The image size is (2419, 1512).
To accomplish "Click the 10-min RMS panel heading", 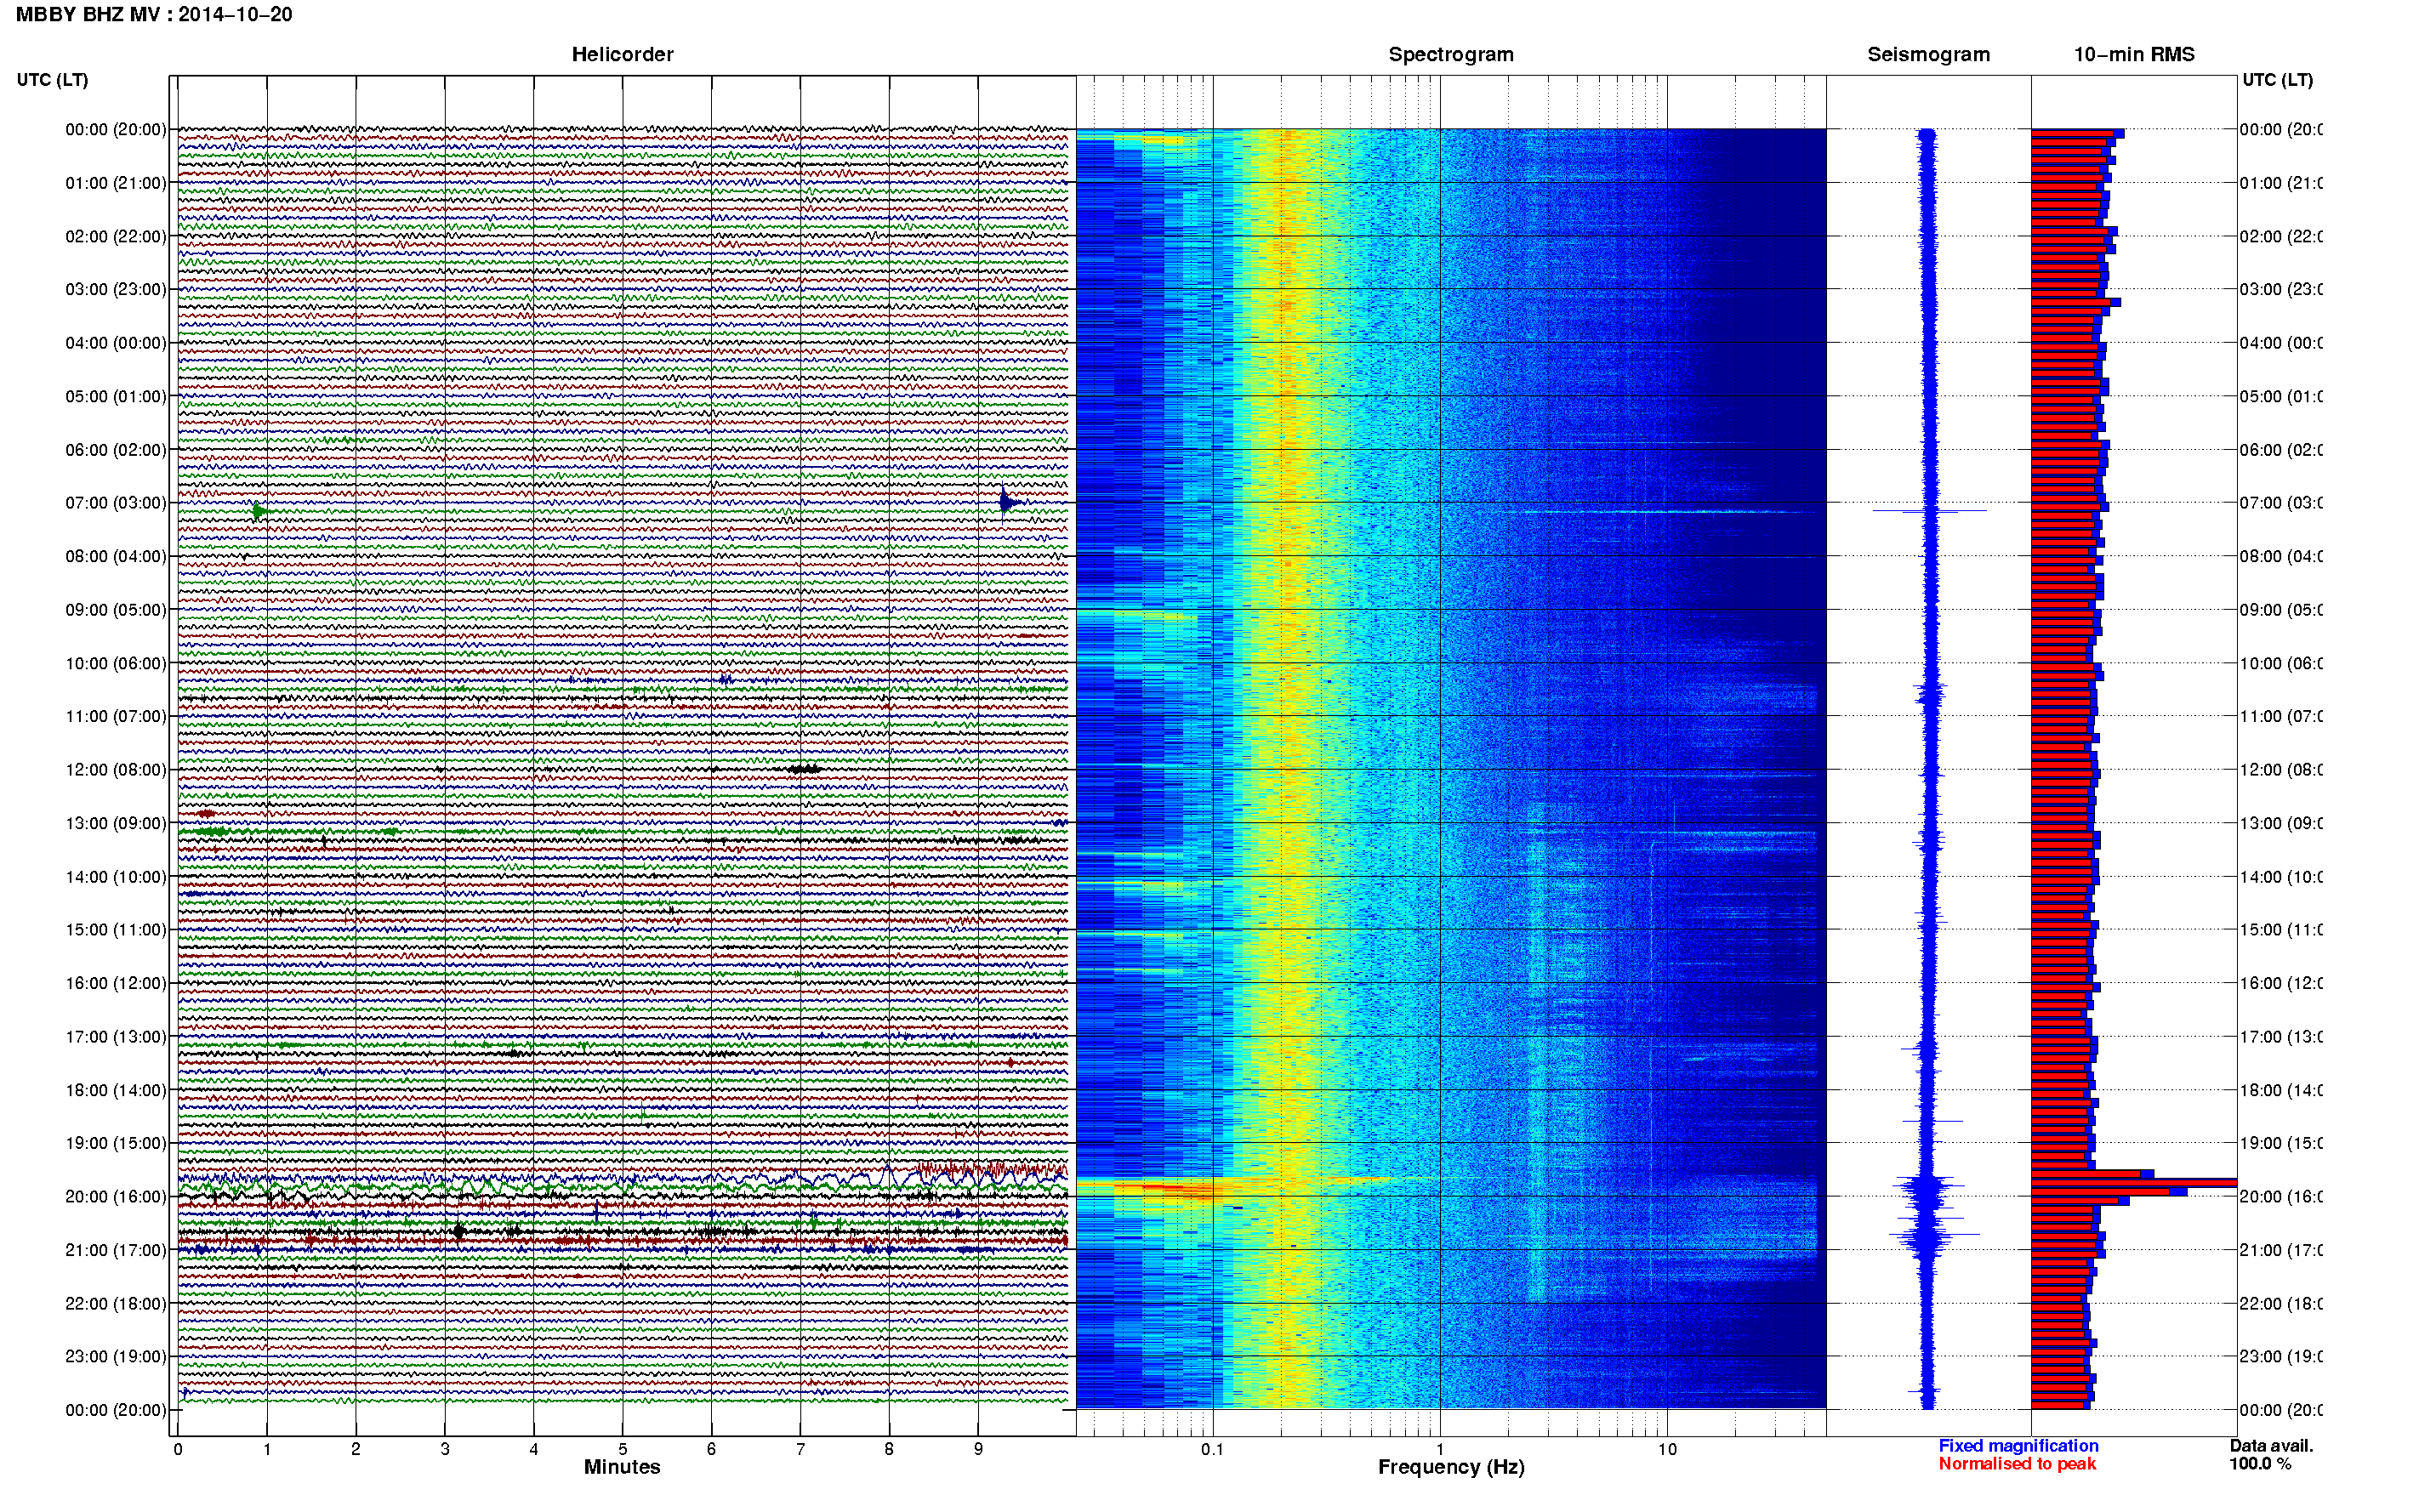I will point(2134,55).
